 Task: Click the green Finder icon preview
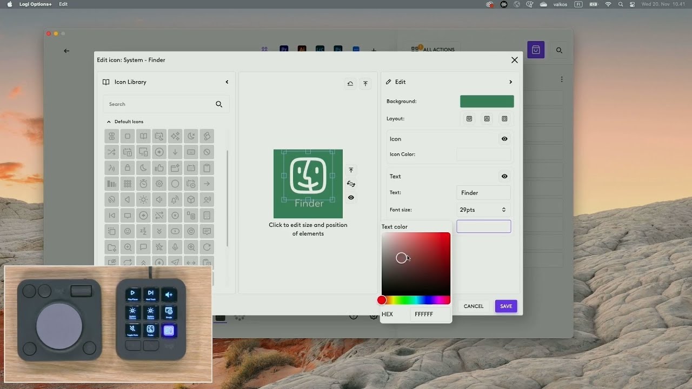click(x=308, y=184)
